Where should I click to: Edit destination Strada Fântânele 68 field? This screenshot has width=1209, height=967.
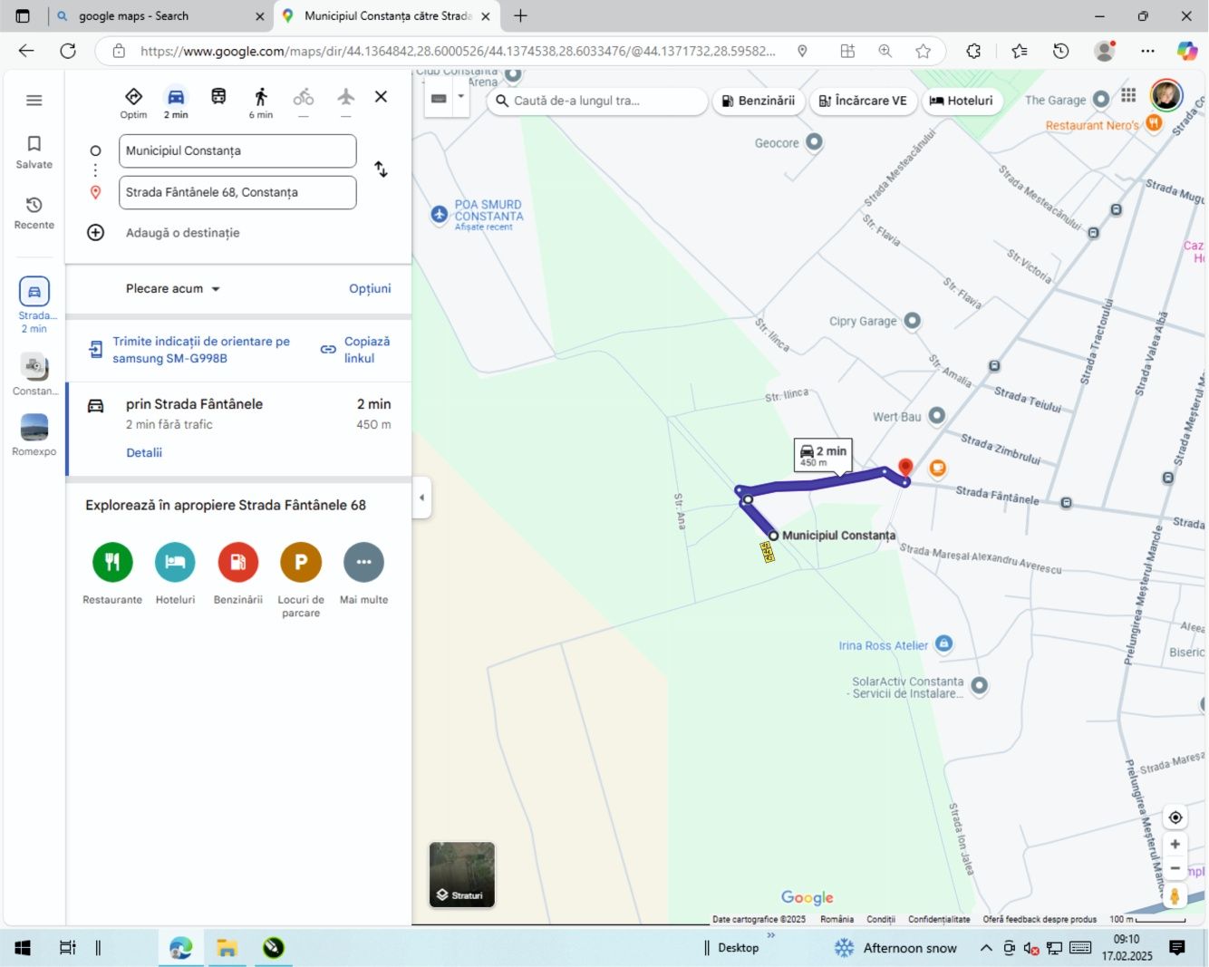click(x=237, y=192)
